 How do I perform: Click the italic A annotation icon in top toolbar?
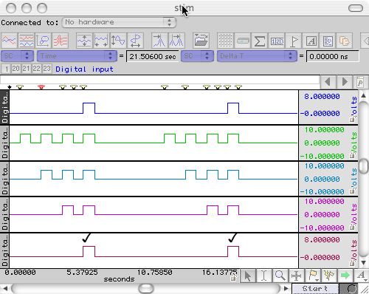click(311, 41)
